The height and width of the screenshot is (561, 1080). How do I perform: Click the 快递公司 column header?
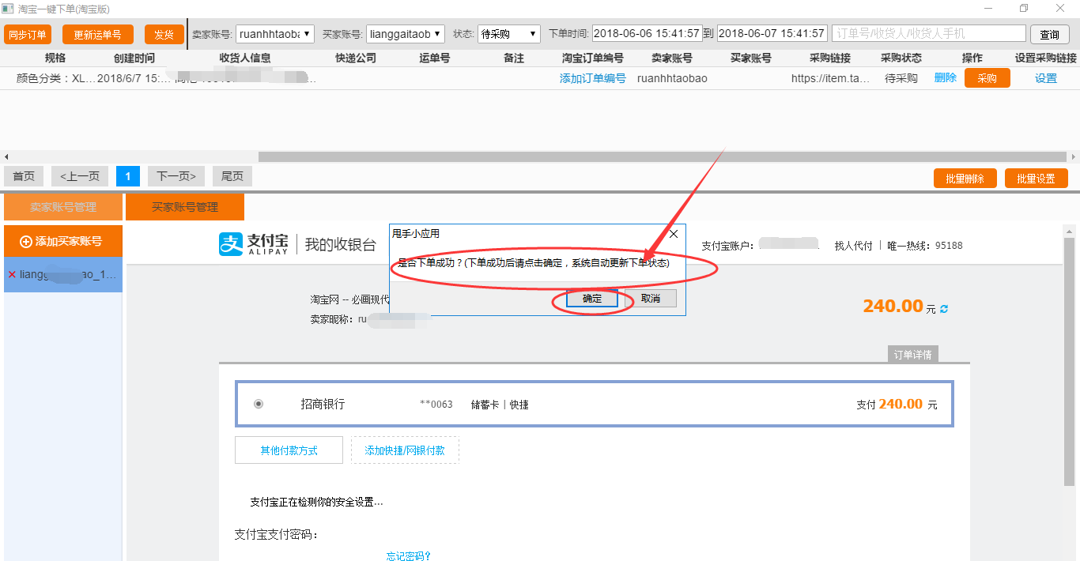356,58
